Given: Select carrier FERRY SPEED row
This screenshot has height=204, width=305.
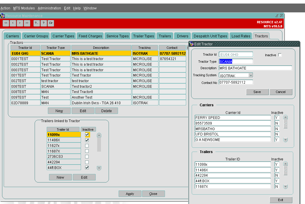Looking at the screenshot, I should click(x=233, y=118).
